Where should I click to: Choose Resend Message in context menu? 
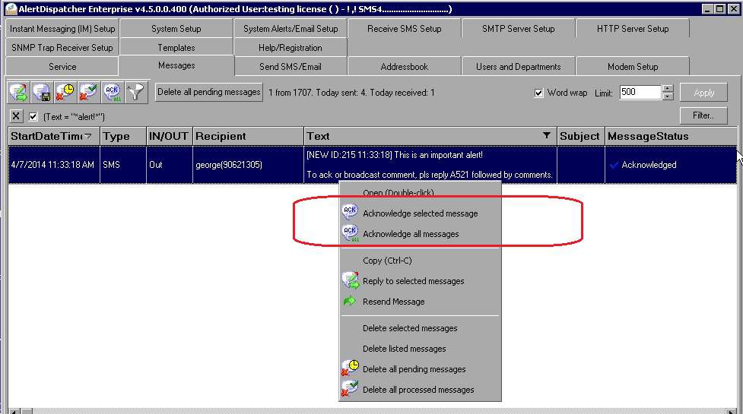421,302
